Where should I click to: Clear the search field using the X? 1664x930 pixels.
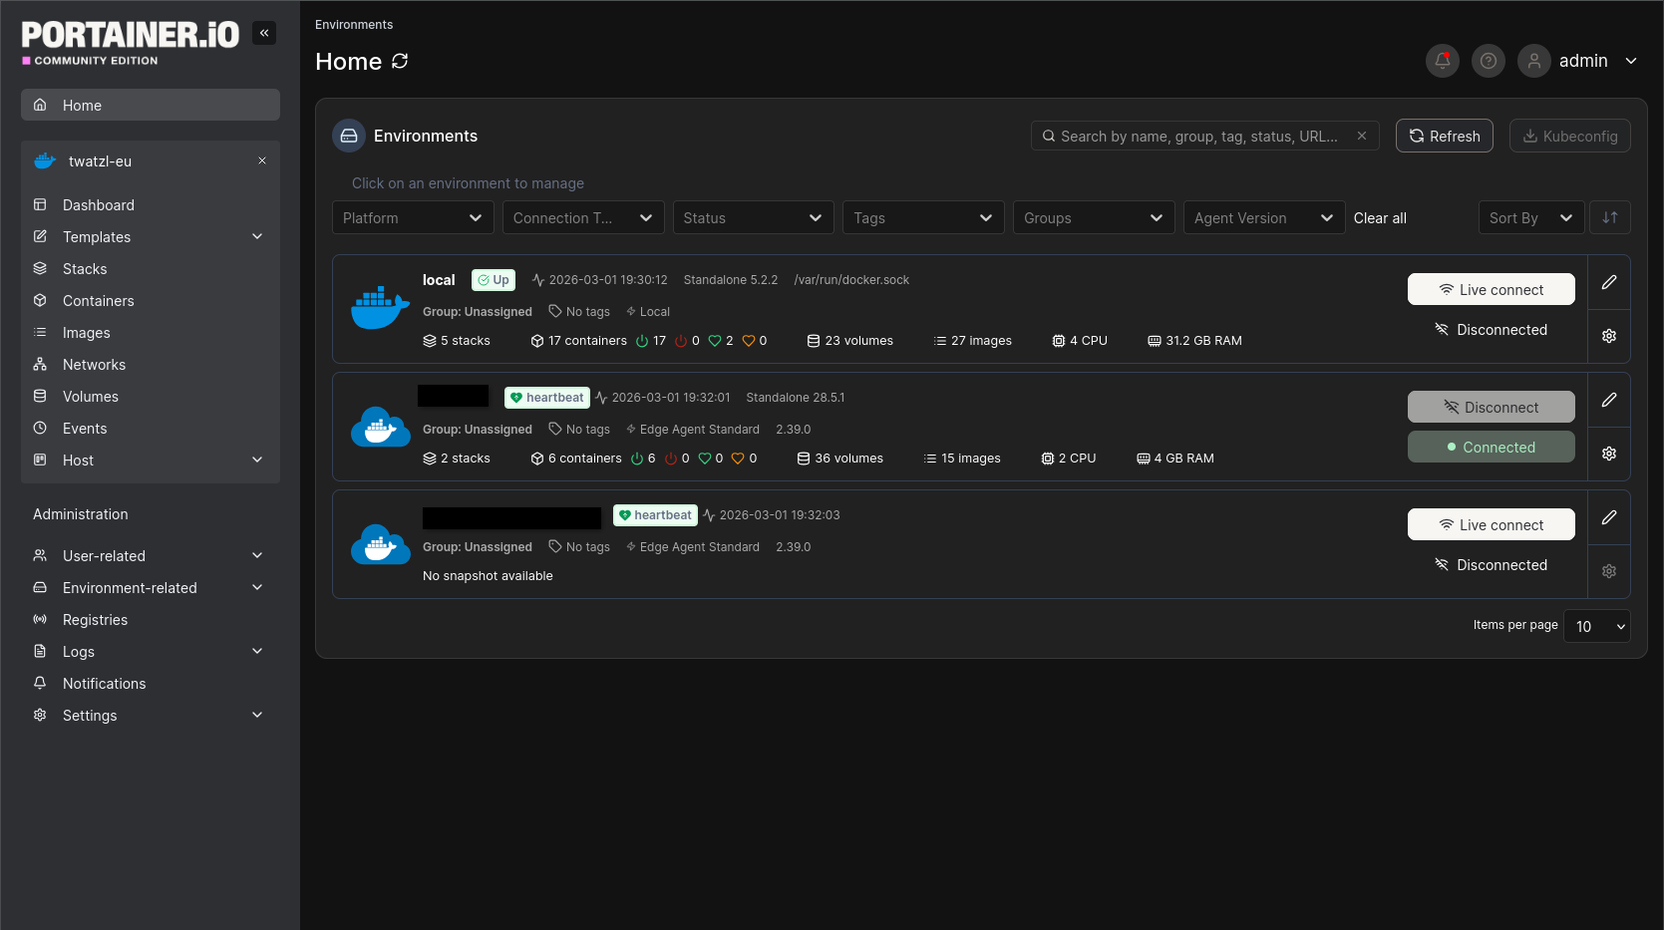coord(1361,136)
